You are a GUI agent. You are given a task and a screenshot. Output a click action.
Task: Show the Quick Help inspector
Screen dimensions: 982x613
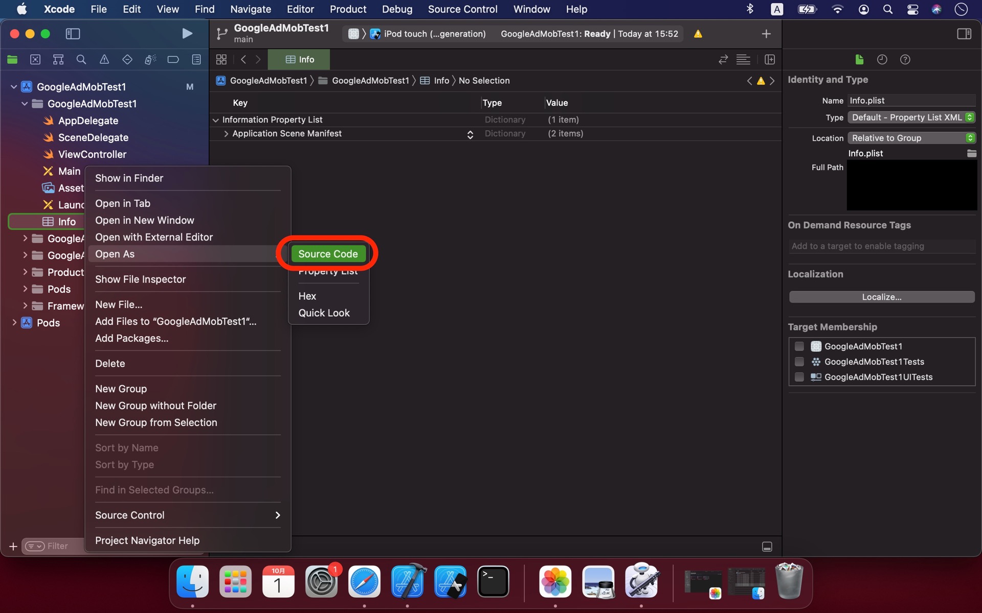(x=905, y=60)
